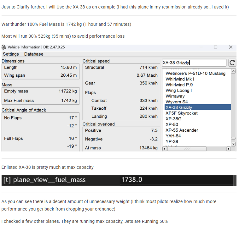Select Wing Loong I in vehicle list
This screenshot has width=239, height=225.
pyautogui.click(x=179, y=91)
